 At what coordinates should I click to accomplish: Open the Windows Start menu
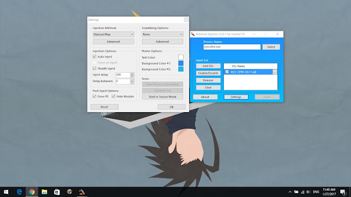[6, 192]
